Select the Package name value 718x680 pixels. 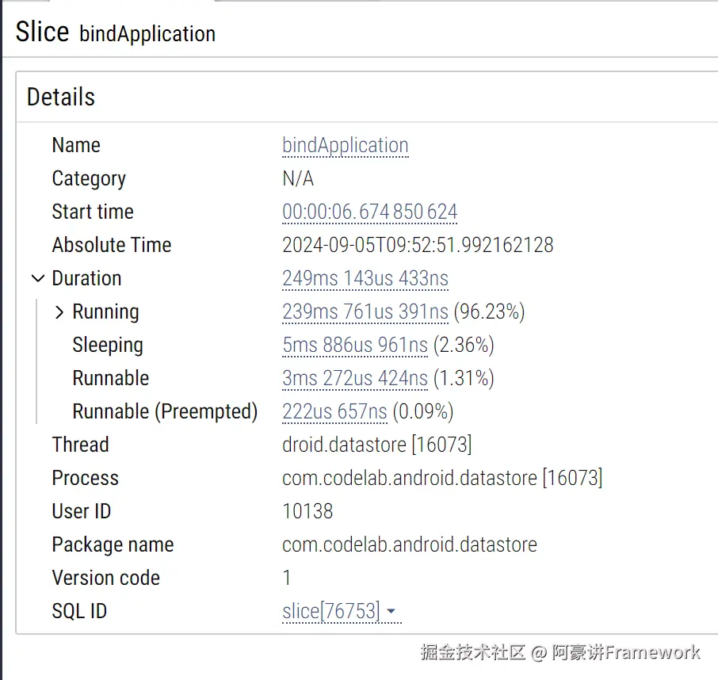click(x=410, y=545)
